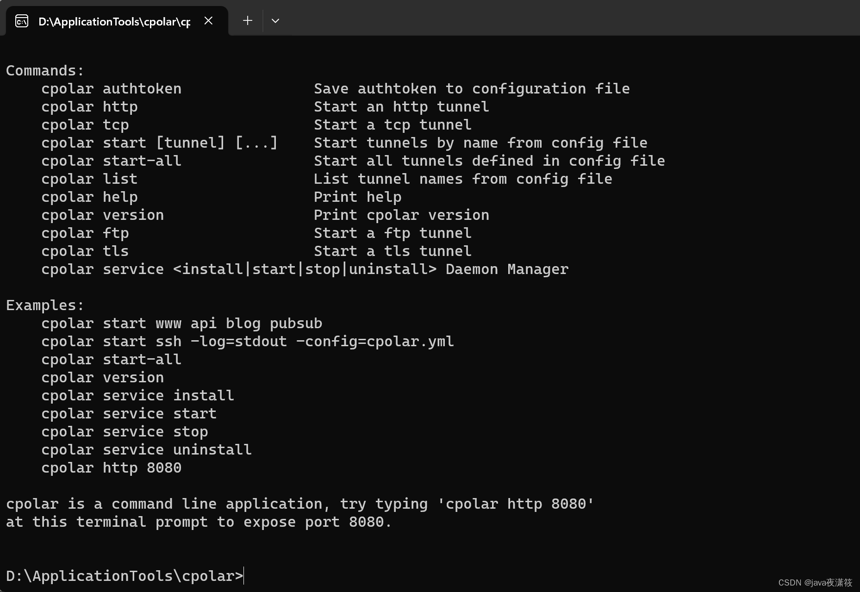Image resolution: width=860 pixels, height=592 pixels.
Task: Click 'cpolar service start' example
Action: (x=129, y=414)
